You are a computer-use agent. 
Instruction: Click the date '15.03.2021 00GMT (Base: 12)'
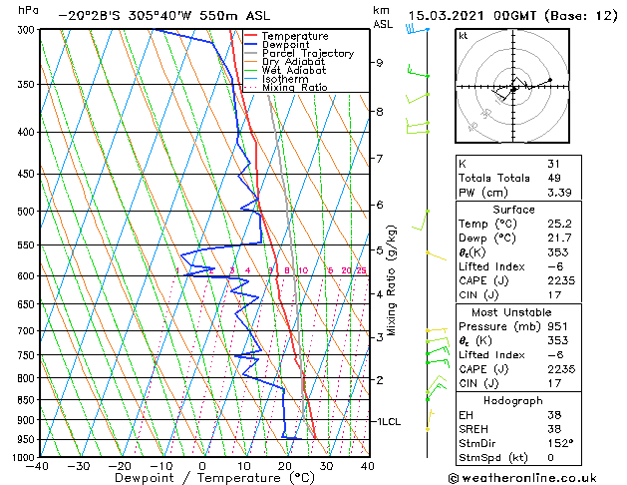pyautogui.click(x=512, y=16)
